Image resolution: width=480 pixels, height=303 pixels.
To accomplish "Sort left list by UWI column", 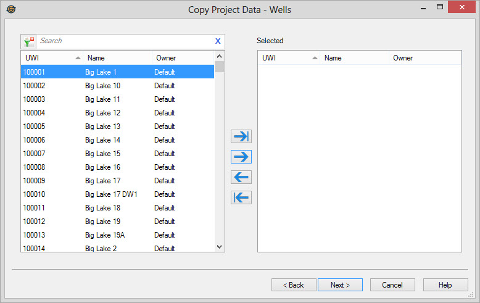I will pyautogui.click(x=52, y=58).
